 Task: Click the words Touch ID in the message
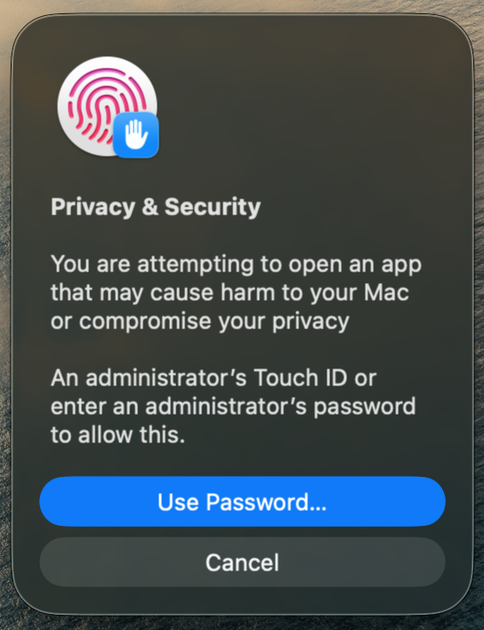[x=301, y=377]
